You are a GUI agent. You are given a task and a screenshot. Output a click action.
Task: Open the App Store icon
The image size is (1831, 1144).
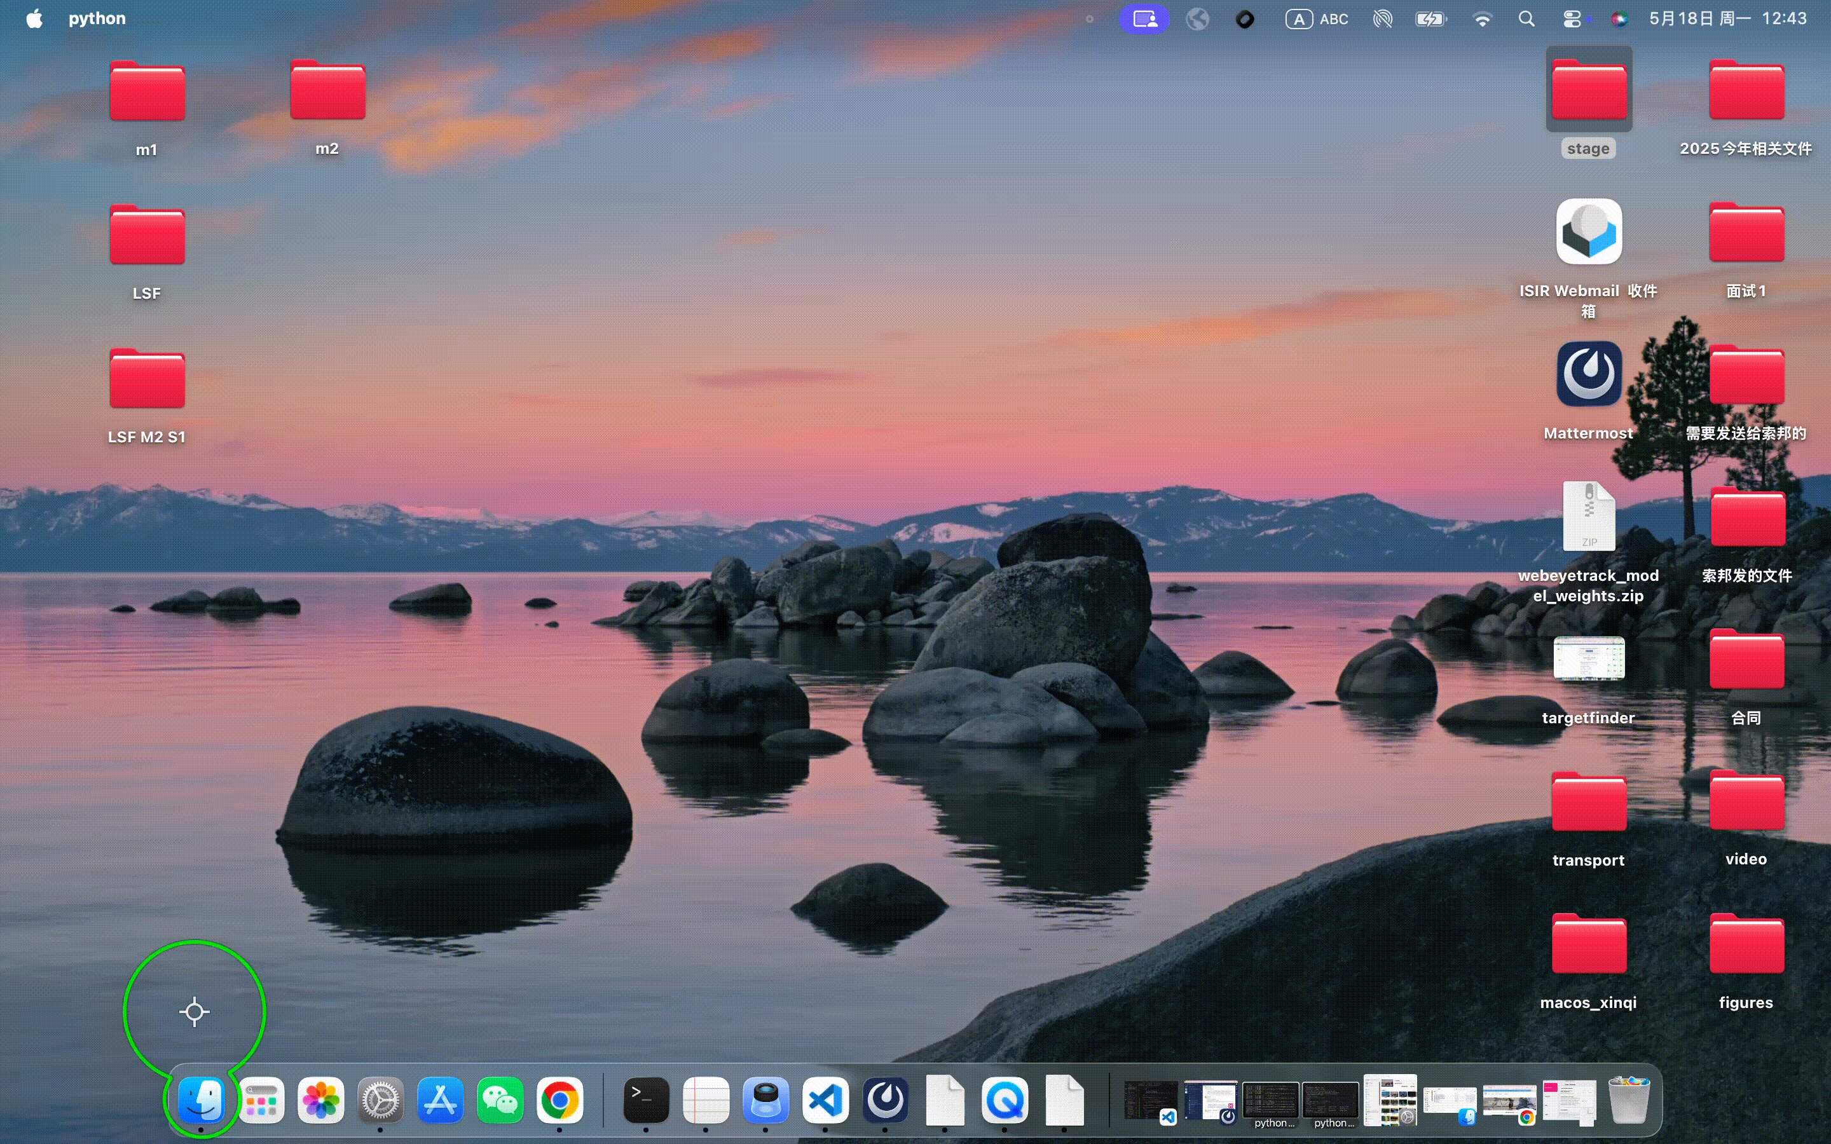(441, 1100)
